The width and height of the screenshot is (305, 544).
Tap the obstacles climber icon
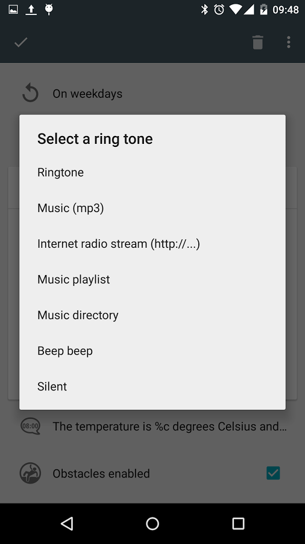[30, 473]
